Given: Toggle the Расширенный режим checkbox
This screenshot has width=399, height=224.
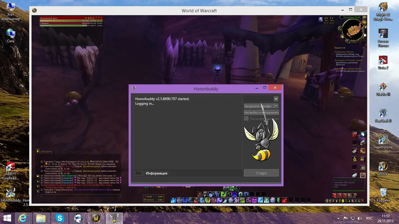Looking at the screenshot, I should pyautogui.click(x=246, y=118).
